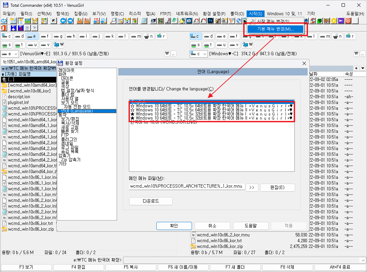
Task: Open the right panel directory history arrow
Action: [363, 68]
